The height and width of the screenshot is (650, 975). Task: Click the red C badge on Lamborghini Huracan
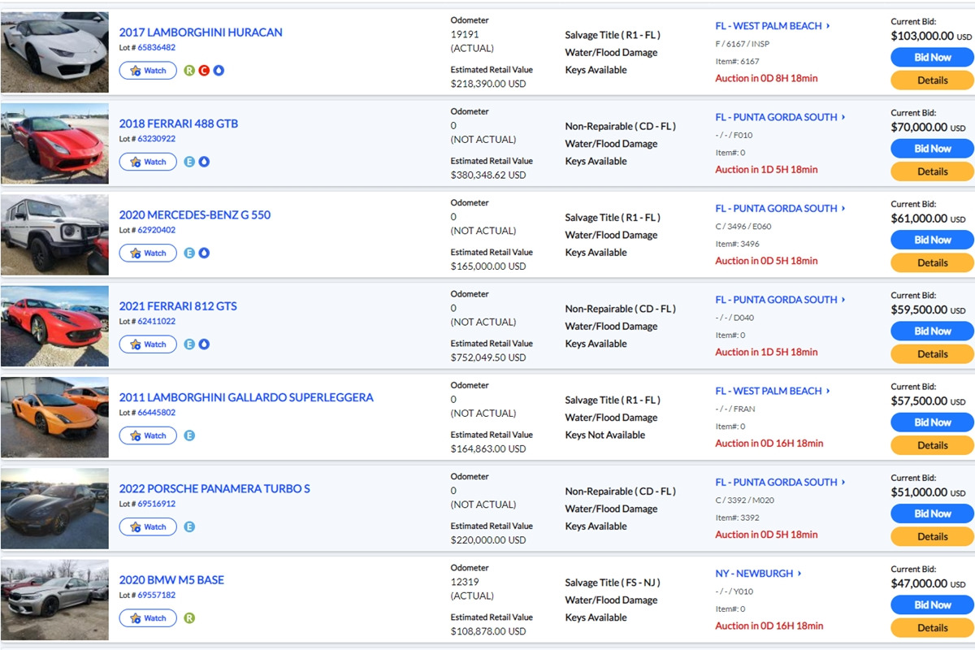pos(204,71)
